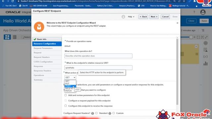Click the operation description input field
The width and height of the screenshot is (212, 119).
pyautogui.click(x=98, y=56)
